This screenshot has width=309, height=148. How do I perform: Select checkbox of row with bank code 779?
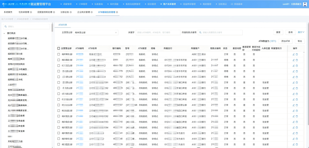59,71
